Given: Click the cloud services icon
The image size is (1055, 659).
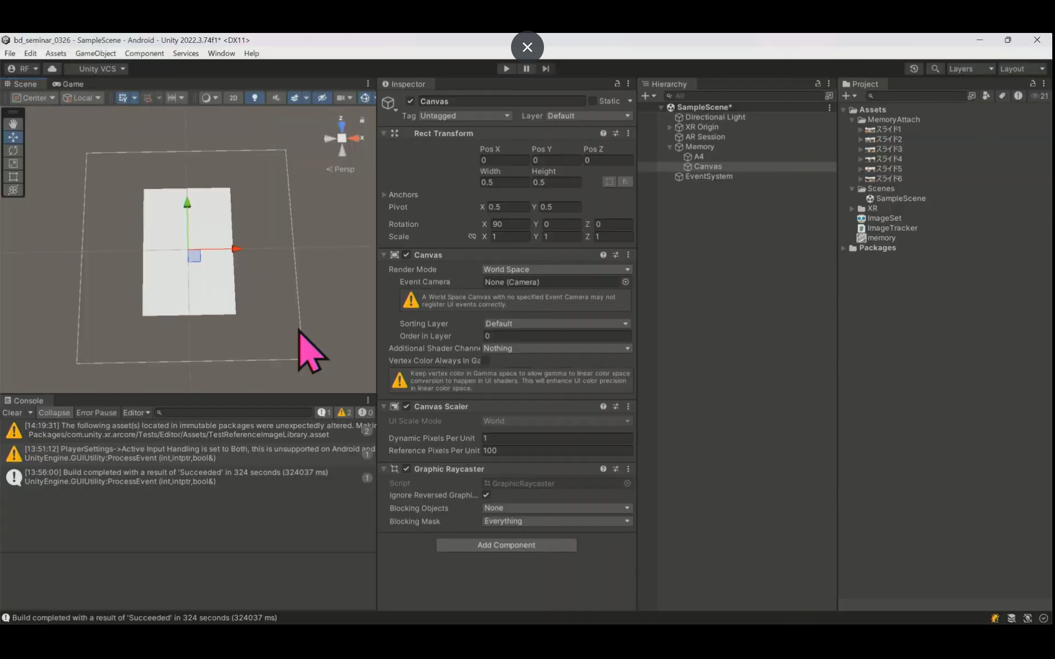Looking at the screenshot, I should (x=52, y=69).
